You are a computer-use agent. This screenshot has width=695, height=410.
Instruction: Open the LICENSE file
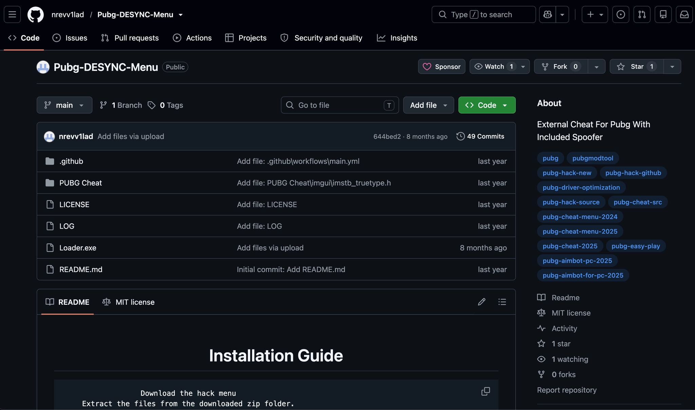point(74,204)
